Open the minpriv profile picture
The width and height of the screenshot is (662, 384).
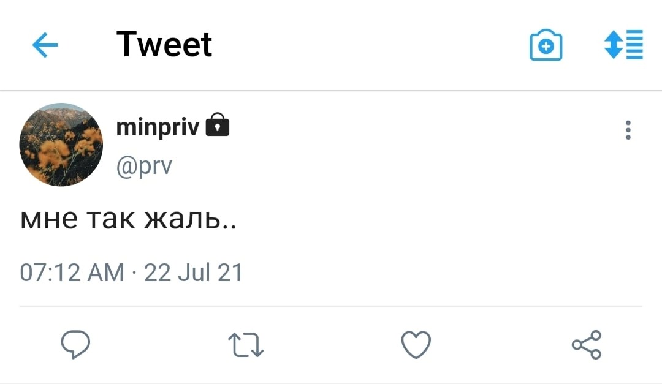pyautogui.click(x=61, y=145)
